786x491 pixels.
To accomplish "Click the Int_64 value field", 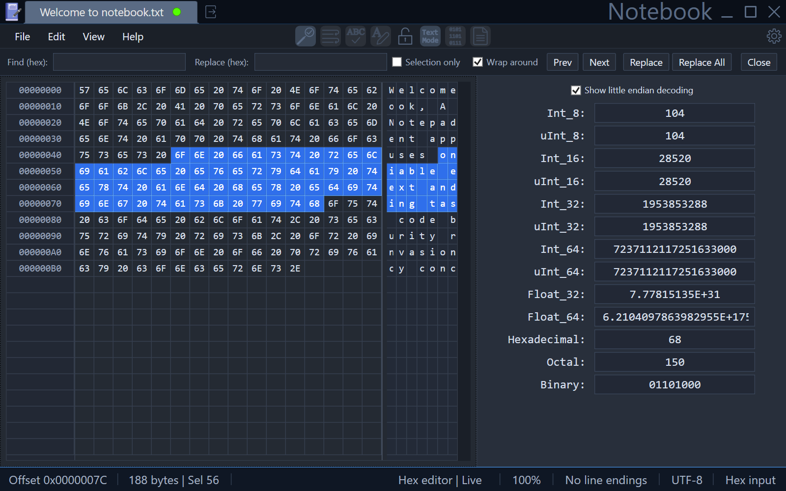I will point(674,249).
